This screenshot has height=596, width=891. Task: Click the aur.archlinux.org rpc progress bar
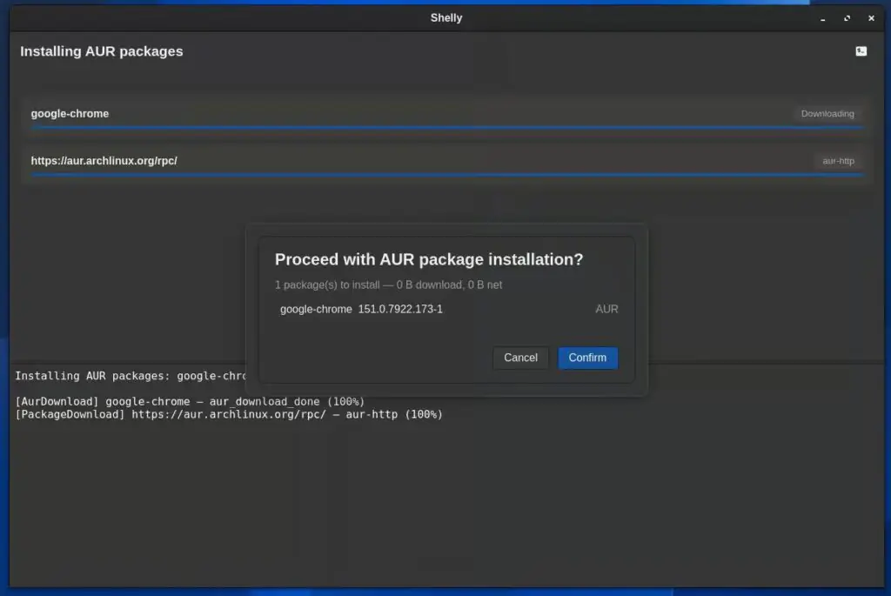coord(446,174)
